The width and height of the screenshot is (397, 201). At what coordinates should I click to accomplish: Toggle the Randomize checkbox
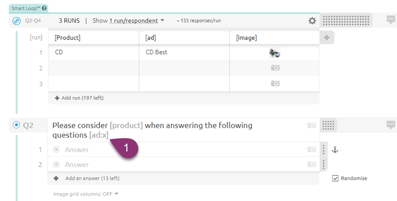click(x=335, y=178)
